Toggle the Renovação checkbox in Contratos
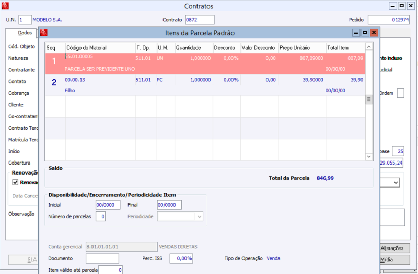Viewport: 418px width, 274px height. click(x=15, y=182)
